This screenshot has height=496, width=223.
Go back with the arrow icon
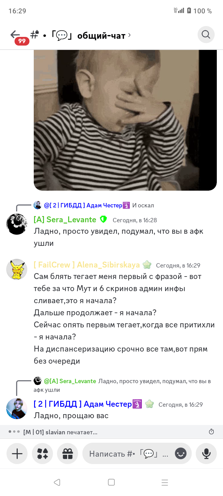[x=15, y=34]
